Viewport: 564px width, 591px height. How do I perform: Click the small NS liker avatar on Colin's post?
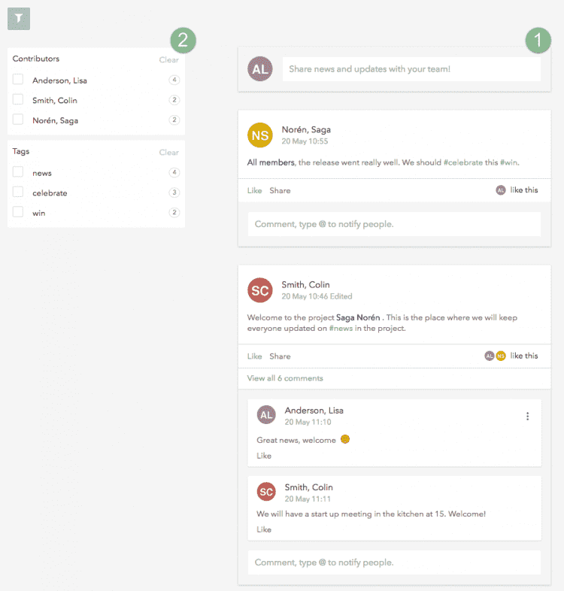point(501,356)
